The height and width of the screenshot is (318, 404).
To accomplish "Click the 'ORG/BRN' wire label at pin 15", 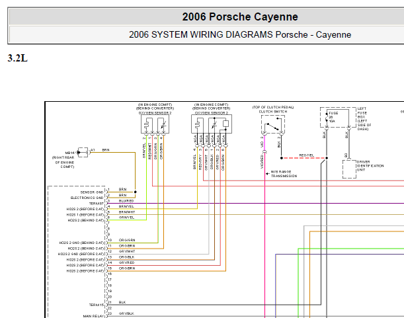I will [127, 268].
